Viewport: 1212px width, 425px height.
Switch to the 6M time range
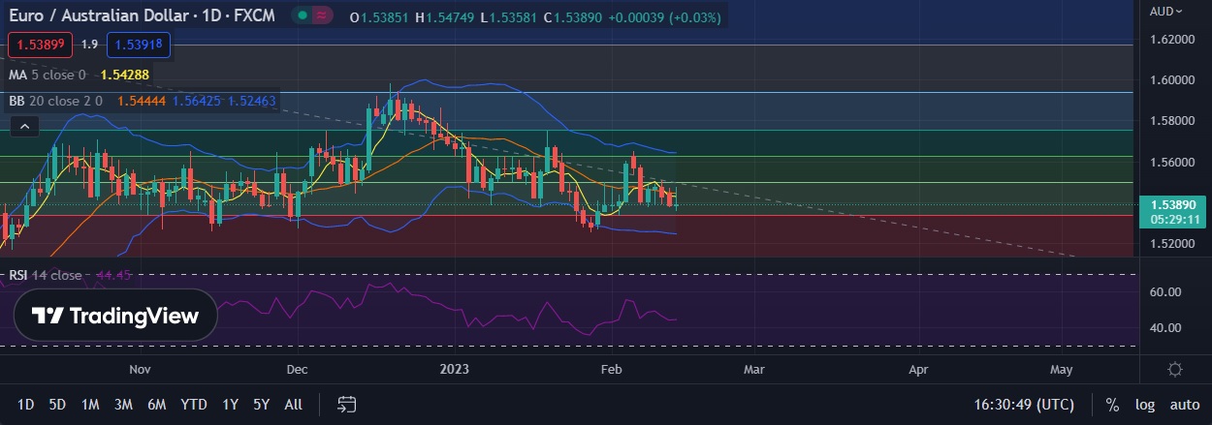click(155, 405)
